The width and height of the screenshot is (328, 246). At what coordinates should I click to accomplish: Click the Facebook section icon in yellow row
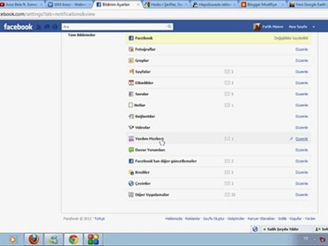[131, 38]
